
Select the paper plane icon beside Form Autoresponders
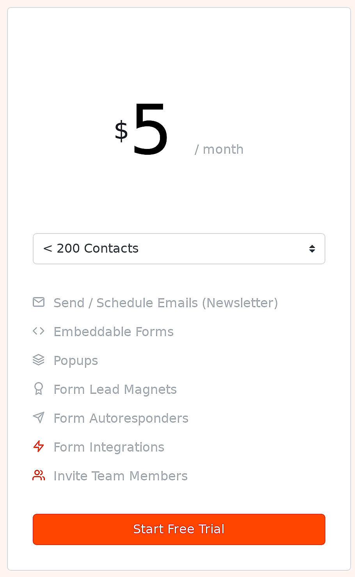coord(39,417)
